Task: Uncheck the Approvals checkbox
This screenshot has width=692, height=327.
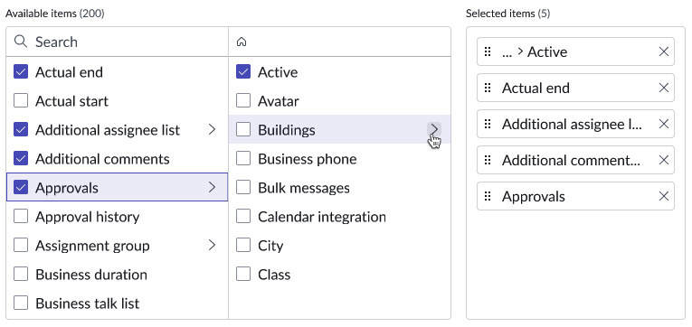Action: [21, 187]
